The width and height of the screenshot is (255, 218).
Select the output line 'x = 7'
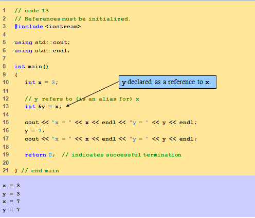[11, 202]
